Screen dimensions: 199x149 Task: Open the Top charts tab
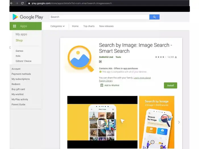coord(89,26)
